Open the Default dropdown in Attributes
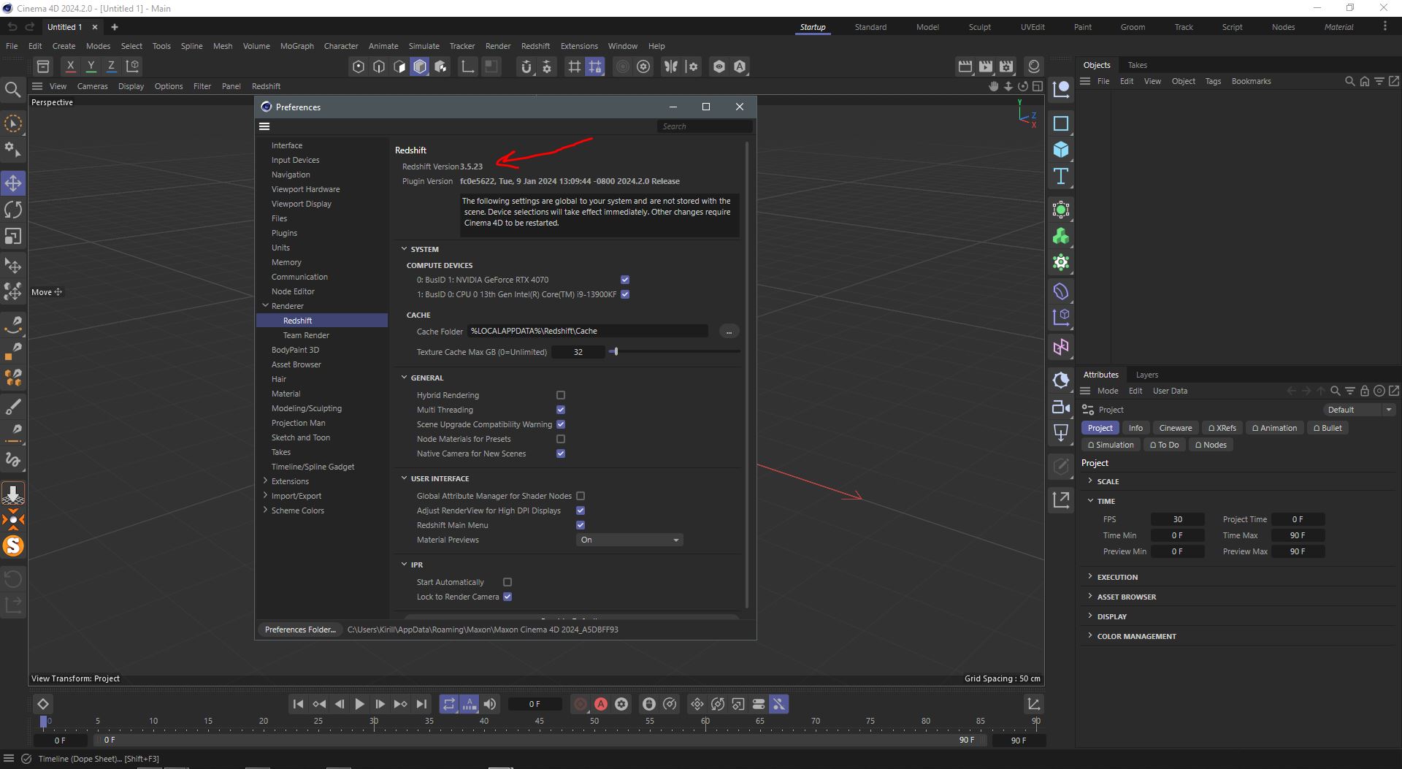 point(1359,410)
